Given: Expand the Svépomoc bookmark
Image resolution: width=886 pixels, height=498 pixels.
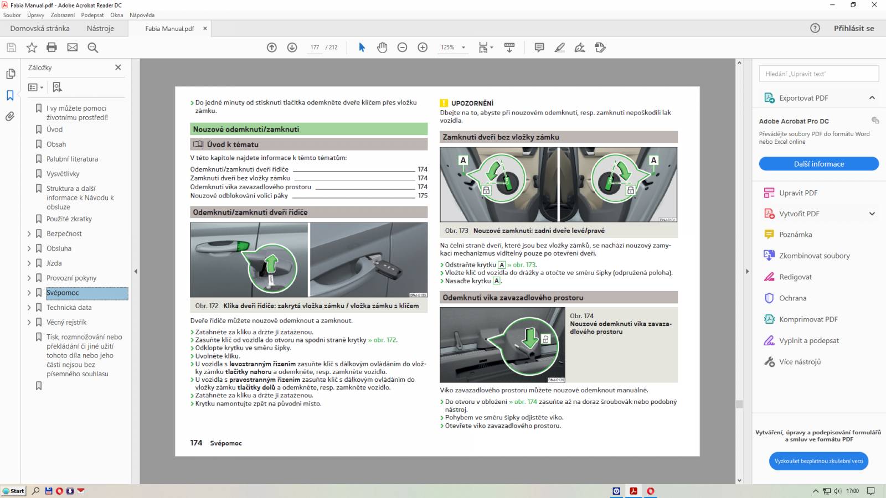Looking at the screenshot, I should [29, 293].
